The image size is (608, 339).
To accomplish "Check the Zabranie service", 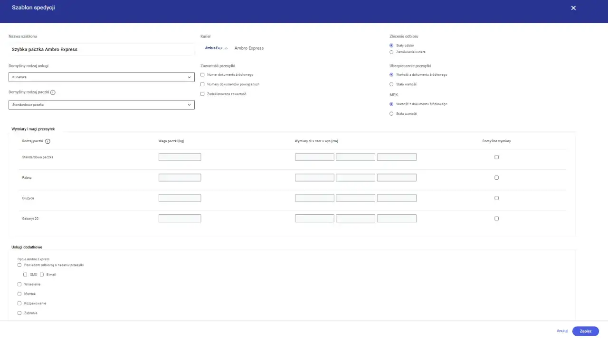I will point(19,313).
